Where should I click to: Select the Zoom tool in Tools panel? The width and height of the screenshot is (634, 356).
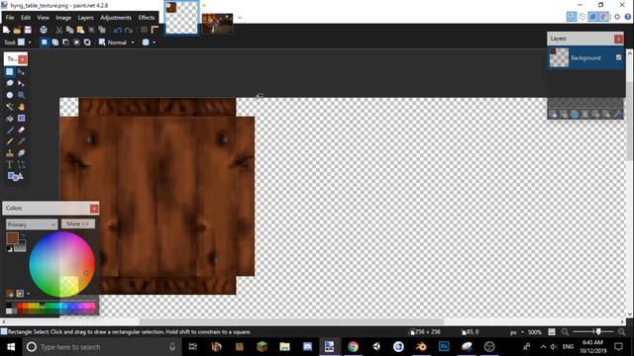(x=22, y=95)
